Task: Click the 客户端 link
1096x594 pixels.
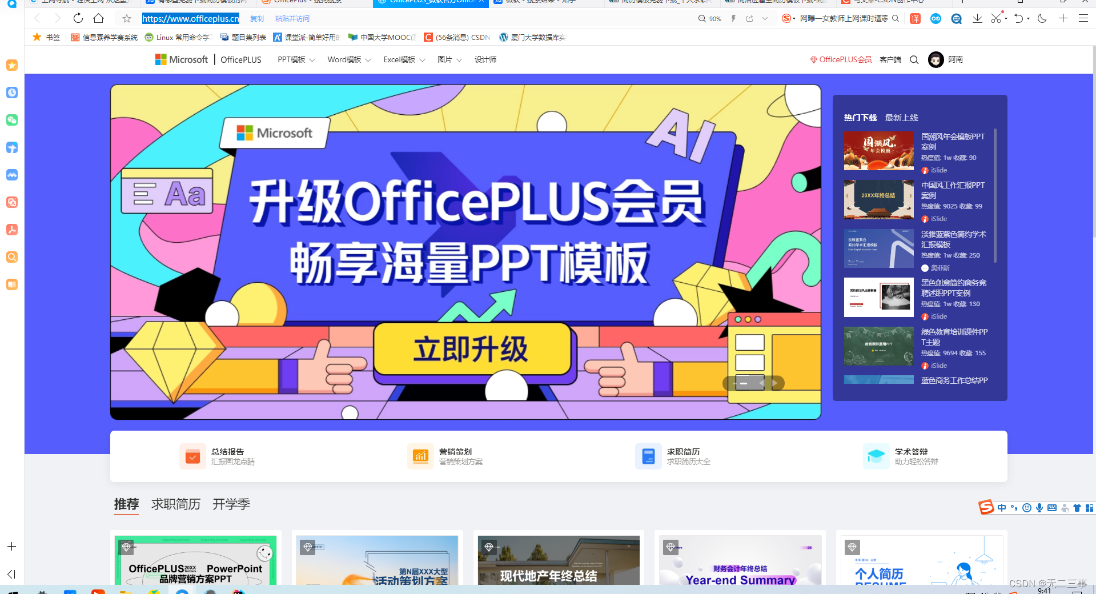Action: [890, 59]
